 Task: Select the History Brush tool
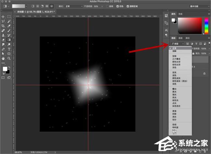pyautogui.click(x=9, y=35)
